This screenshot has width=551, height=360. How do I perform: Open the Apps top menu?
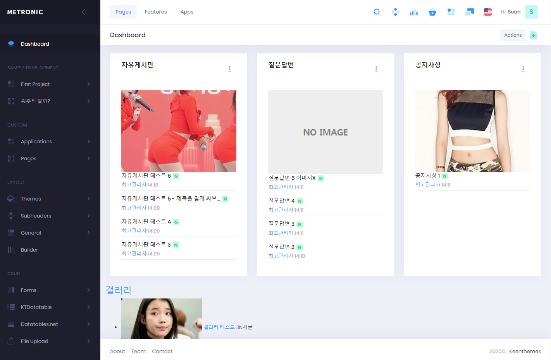pos(187,12)
